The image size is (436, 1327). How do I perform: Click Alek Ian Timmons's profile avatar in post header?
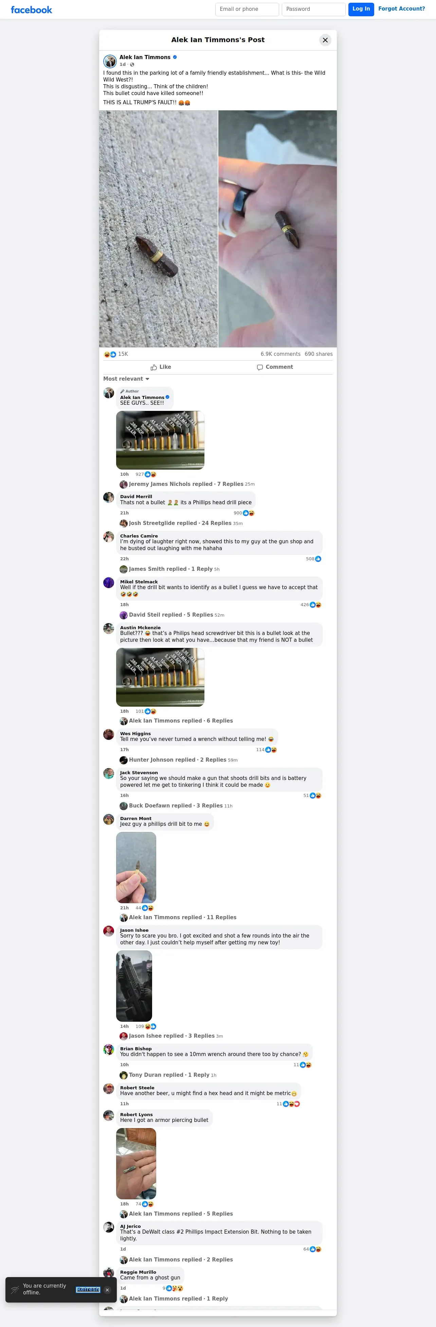[x=110, y=61]
